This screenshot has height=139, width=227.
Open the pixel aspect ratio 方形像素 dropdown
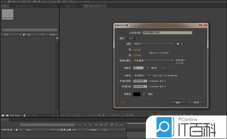coord(154,60)
